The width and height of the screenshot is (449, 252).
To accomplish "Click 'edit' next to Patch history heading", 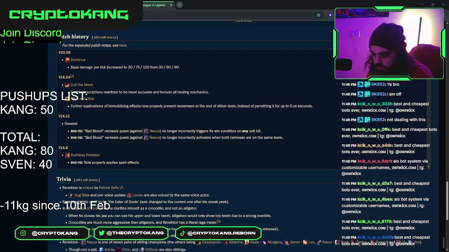I will click(96, 37).
